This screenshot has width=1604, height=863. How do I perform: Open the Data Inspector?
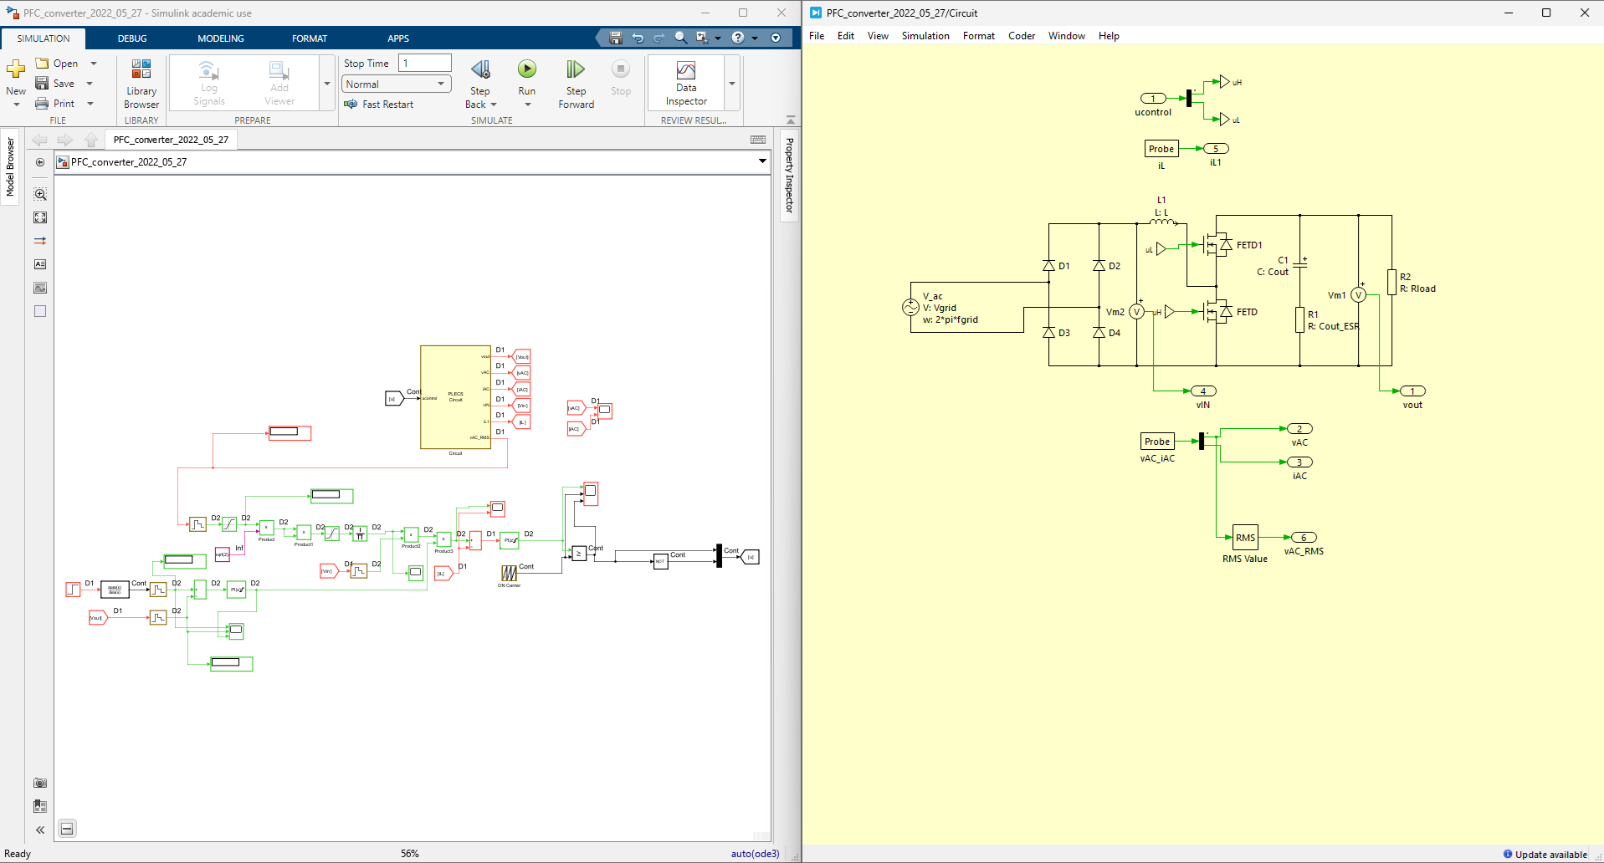pyautogui.click(x=686, y=83)
